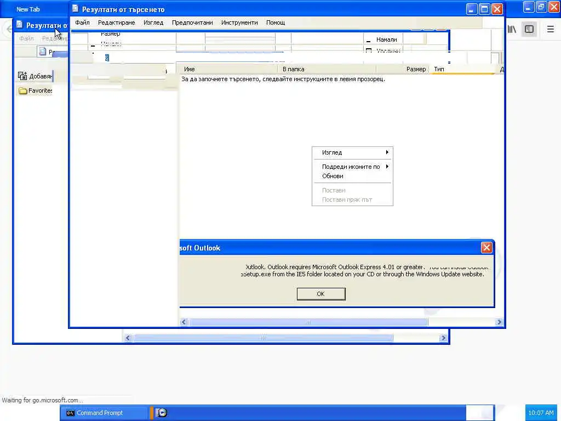Click the 10:07 AM taskbar clock

pyautogui.click(x=541, y=413)
